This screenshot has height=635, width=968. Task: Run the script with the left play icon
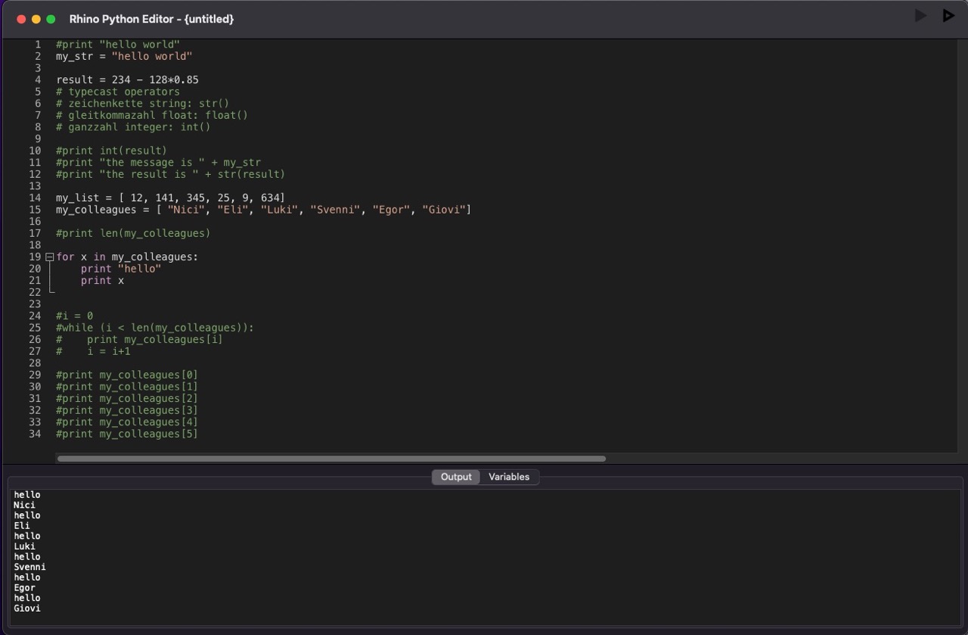(920, 15)
